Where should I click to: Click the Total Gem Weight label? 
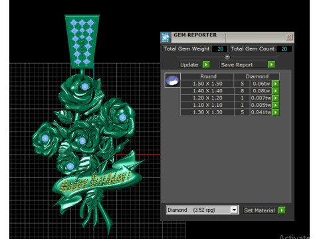pos(187,48)
